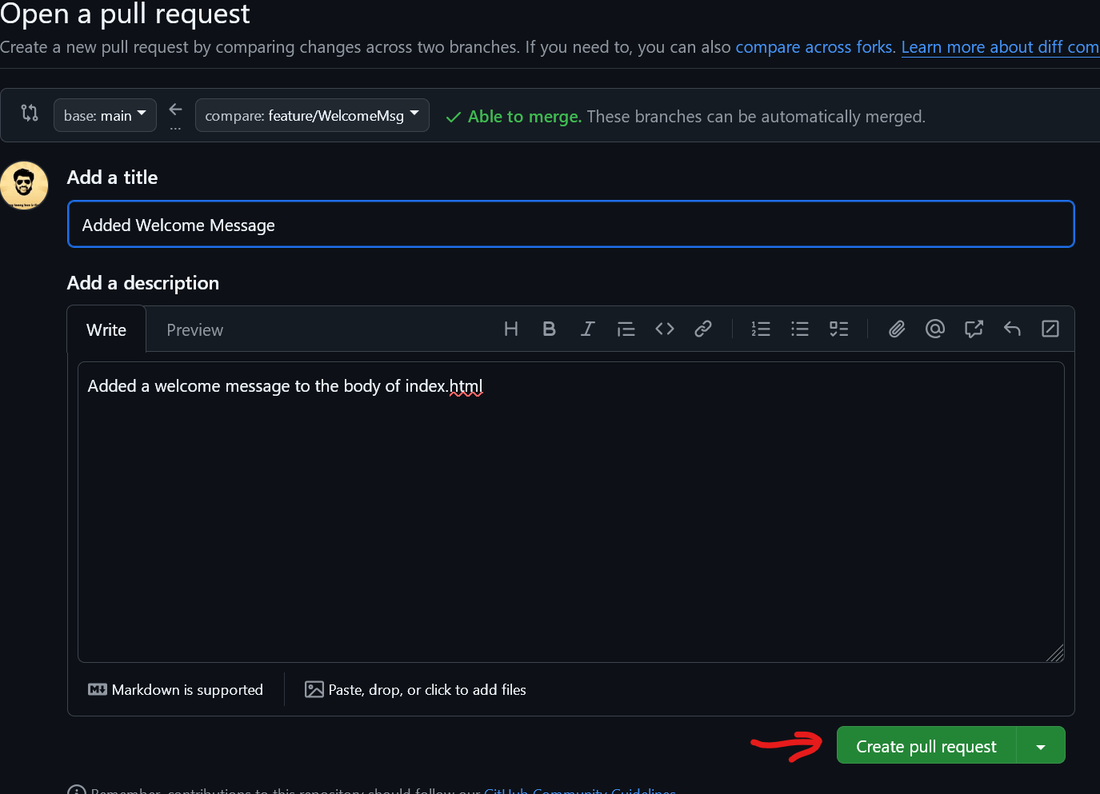Switch to the Preview tab

[x=194, y=329]
